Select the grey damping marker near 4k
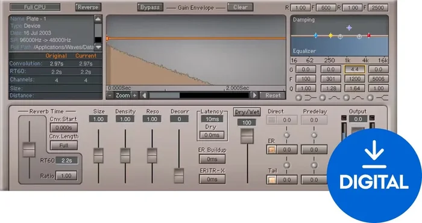The image size is (422, 223). click(x=359, y=37)
